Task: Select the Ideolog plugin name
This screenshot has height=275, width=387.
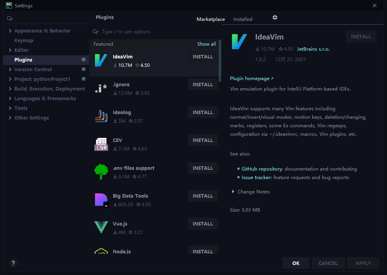Action: pos(122,112)
